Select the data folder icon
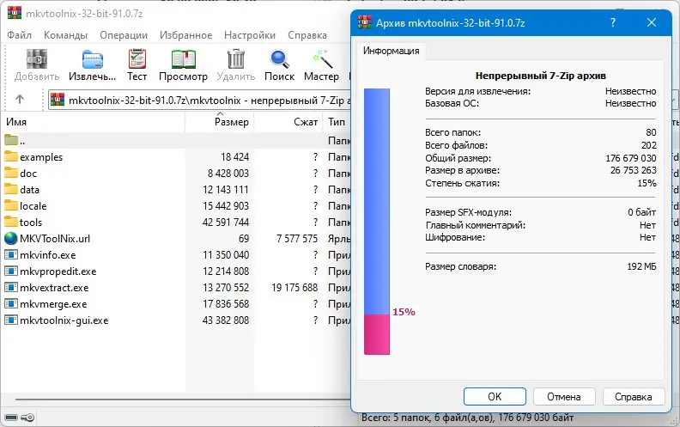 click(11, 189)
